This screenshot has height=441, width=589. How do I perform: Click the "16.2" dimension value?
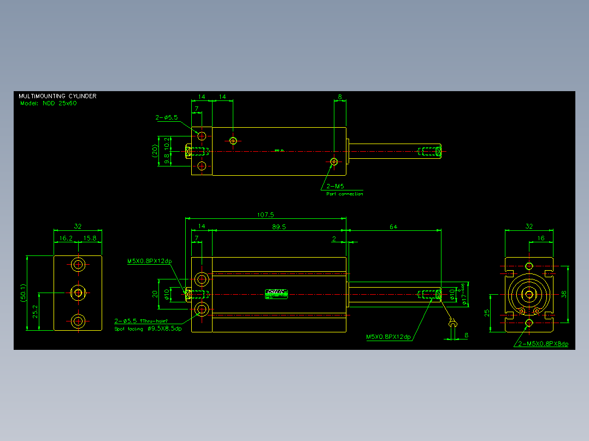tap(66, 238)
